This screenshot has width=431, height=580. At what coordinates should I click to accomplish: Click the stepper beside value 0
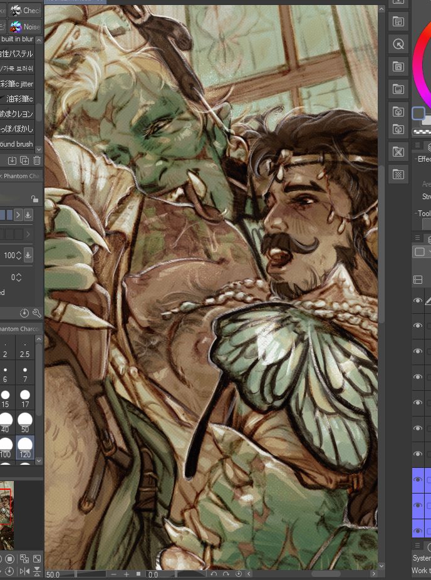point(19,277)
